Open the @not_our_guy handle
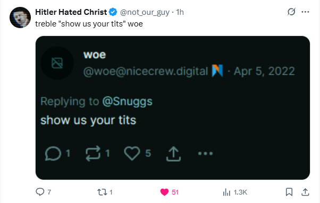Viewport: 320px width, 203px height. pyautogui.click(x=145, y=12)
